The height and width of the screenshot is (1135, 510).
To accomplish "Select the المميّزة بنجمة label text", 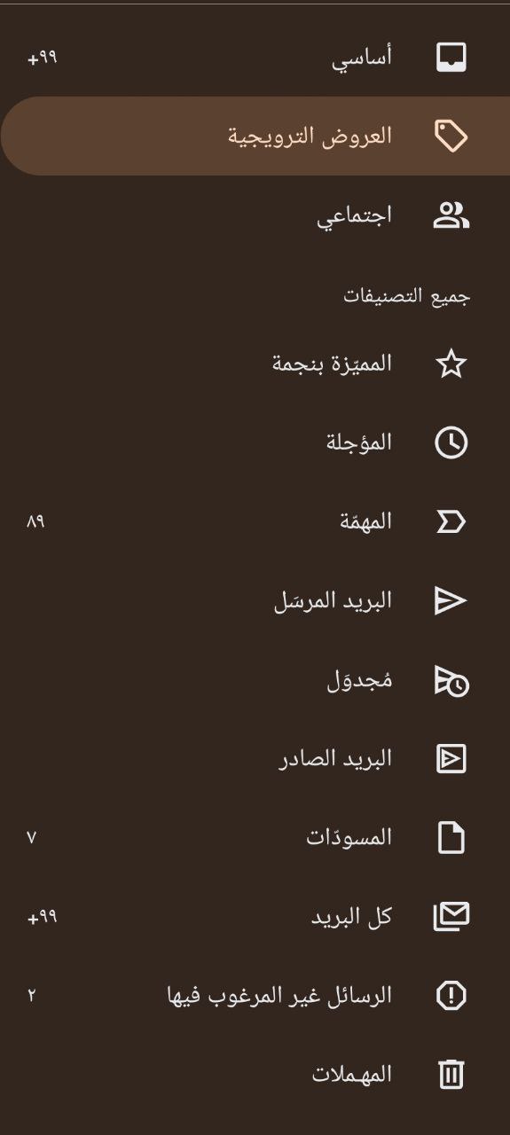I will [332, 364].
